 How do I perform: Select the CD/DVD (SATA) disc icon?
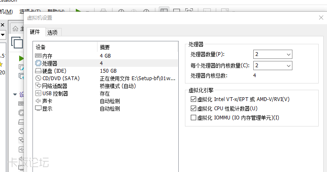pyautogui.click(x=38, y=78)
